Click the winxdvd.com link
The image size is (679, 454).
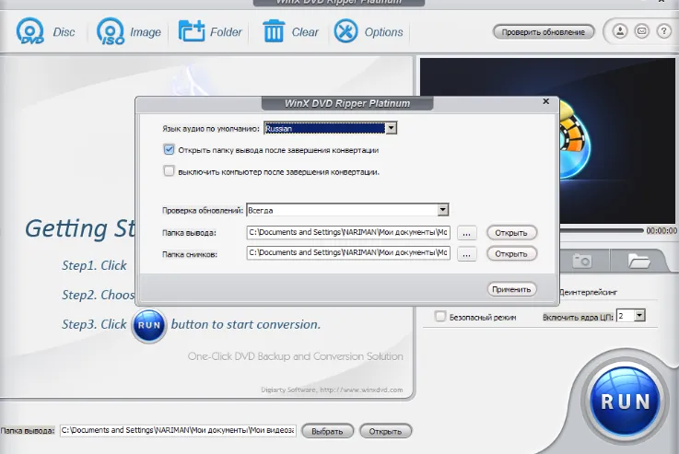(x=361, y=390)
